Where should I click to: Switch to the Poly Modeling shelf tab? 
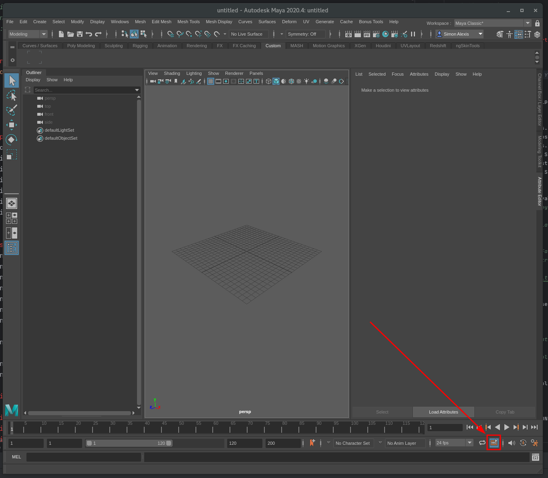[x=81, y=46]
